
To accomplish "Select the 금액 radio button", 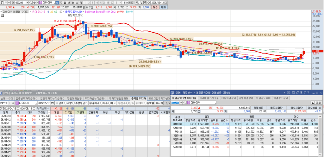I will pyautogui.click(x=57, y=103).
